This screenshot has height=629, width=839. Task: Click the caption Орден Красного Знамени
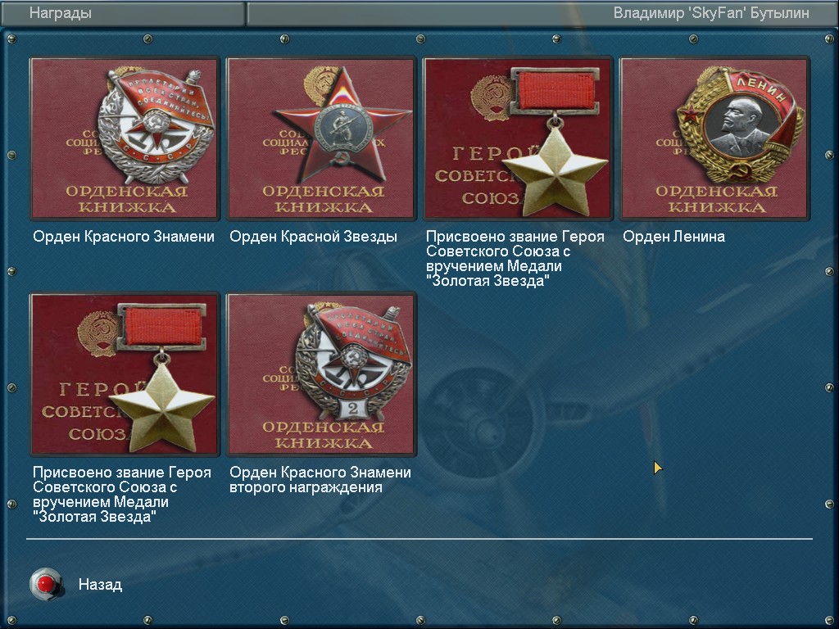coord(124,237)
